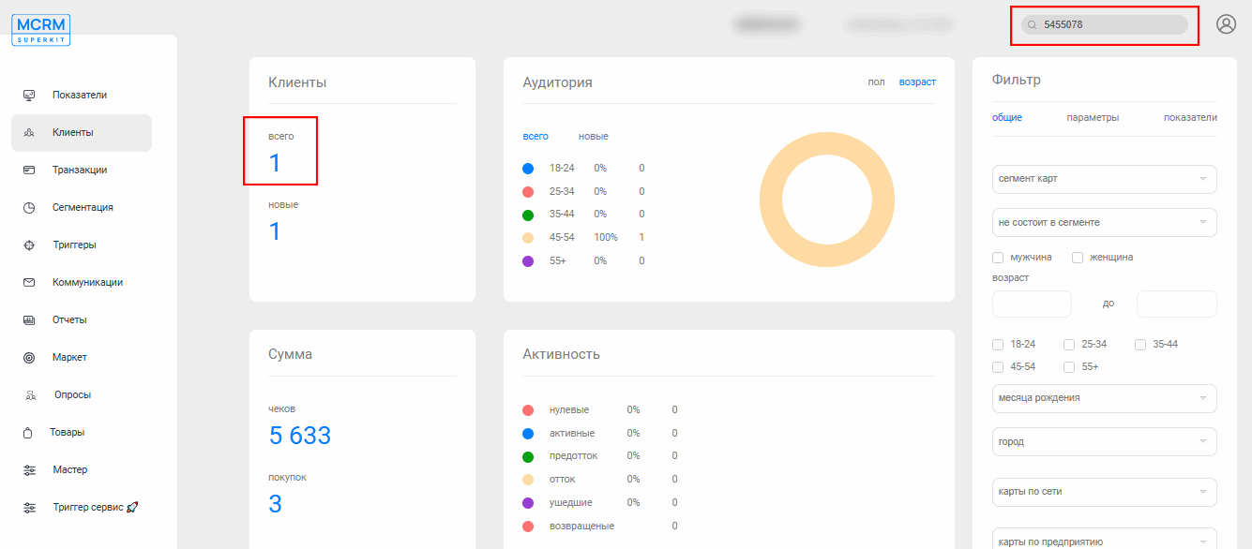Click the Триггер сервис sliders icon

coord(29,508)
